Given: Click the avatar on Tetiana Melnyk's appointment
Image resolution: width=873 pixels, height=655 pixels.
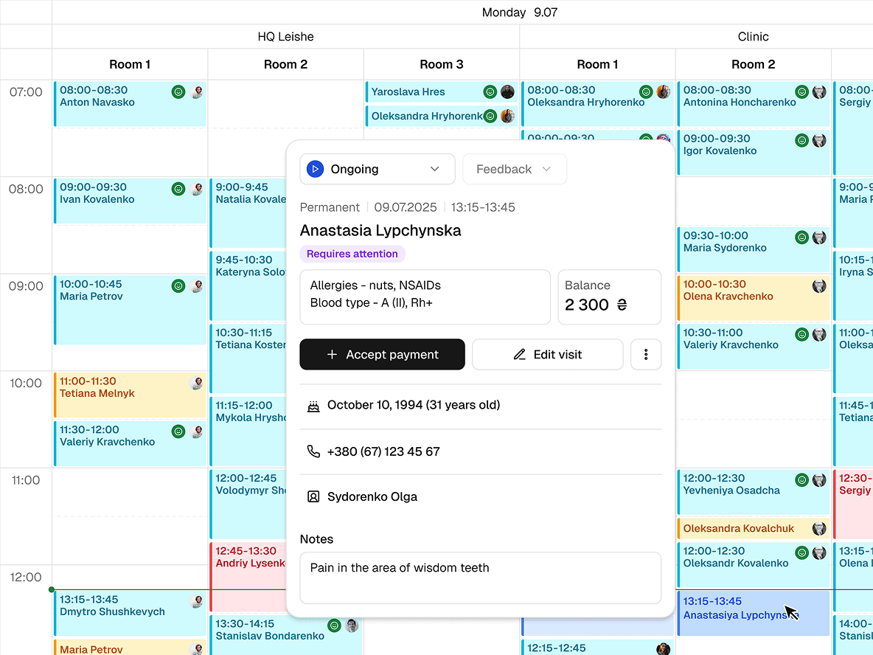Looking at the screenshot, I should pyautogui.click(x=196, y=383).
